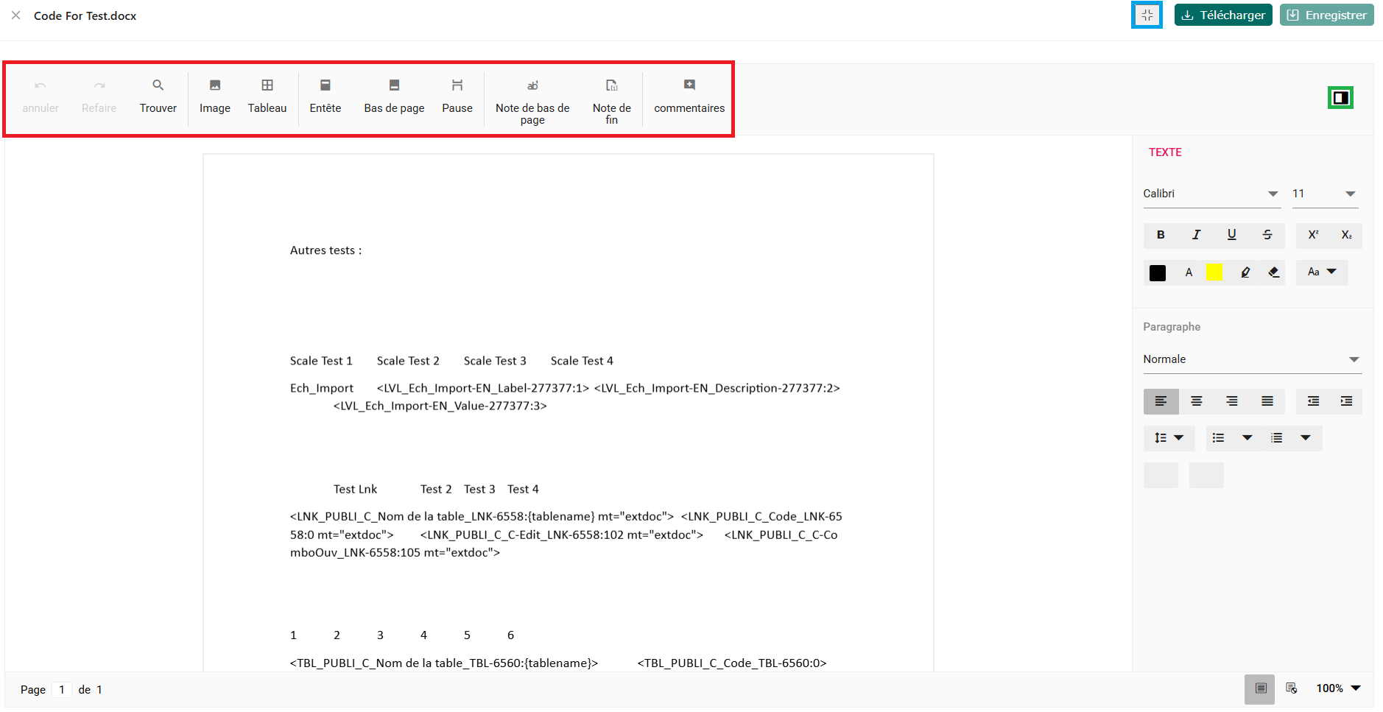Screen dimensions: 1383x712
Task: Toggle bold formatting
Action: tap(1161, 235)
